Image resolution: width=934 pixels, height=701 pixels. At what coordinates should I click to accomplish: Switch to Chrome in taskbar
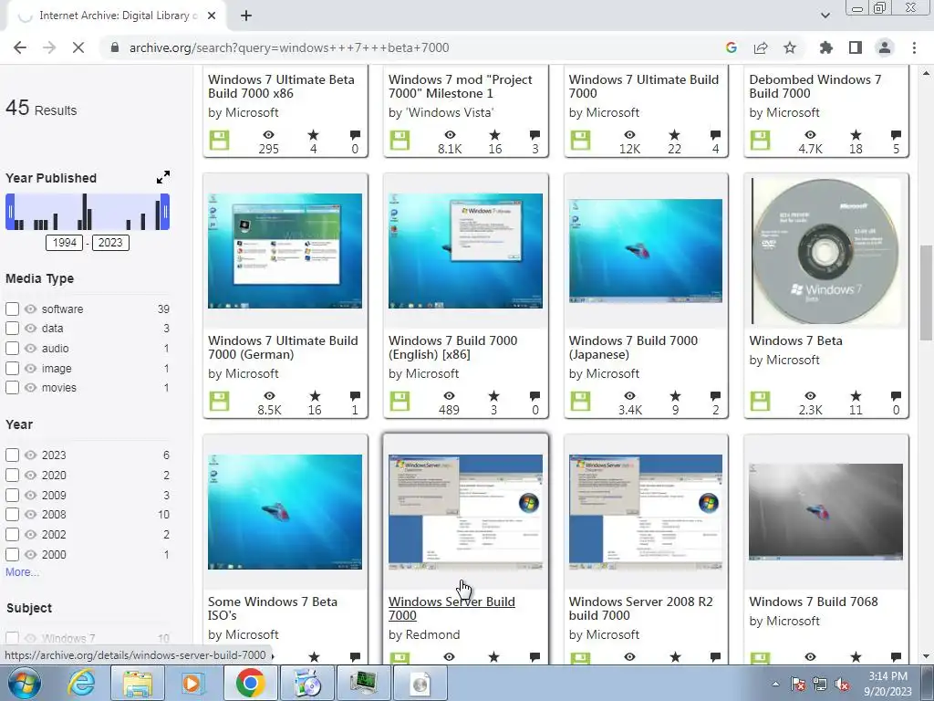click(x=250, y=683)
